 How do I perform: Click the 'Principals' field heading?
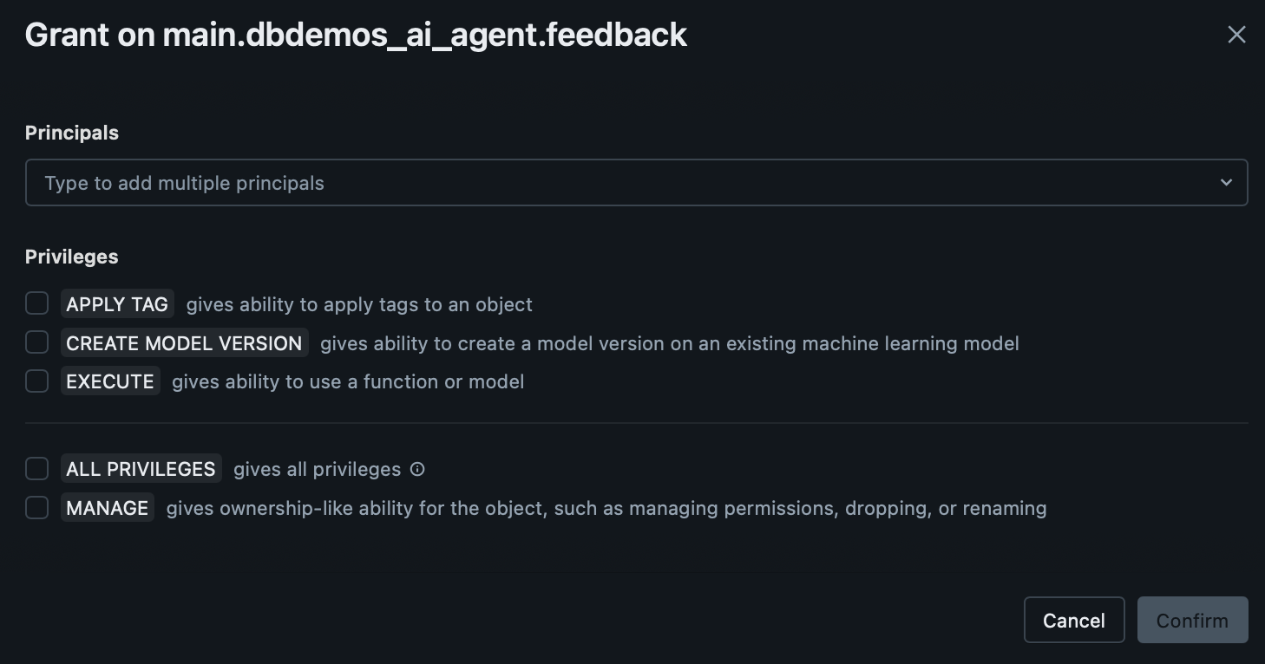coord(72,133)
